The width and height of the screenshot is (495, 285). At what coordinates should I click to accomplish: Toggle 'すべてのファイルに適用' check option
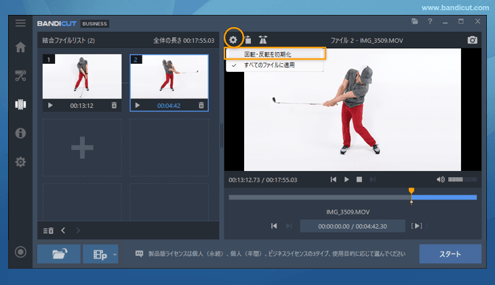(x=269, y=65)
